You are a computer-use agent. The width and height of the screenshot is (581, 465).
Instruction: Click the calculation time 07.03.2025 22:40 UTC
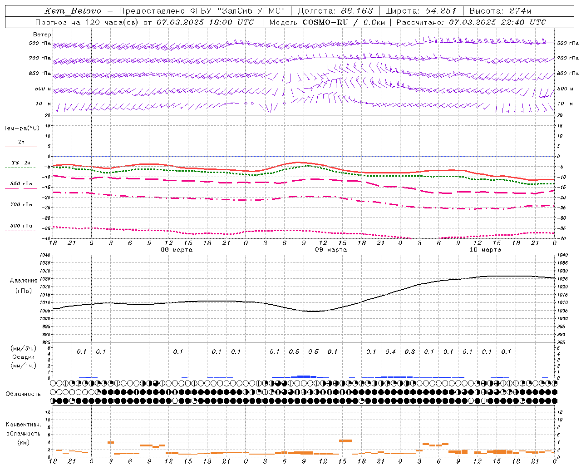497,22
